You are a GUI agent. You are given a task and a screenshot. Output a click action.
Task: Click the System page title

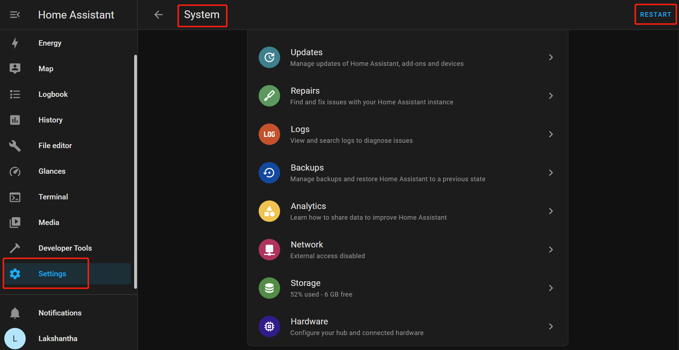point(202,15)
